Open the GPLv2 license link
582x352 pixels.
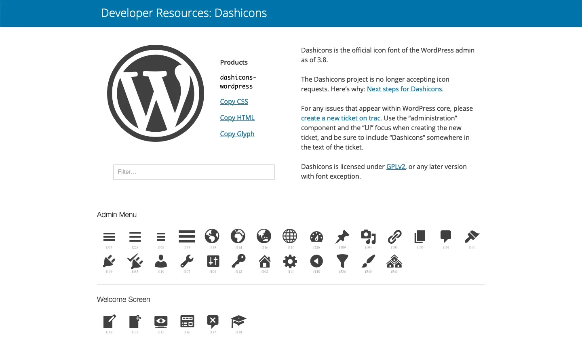tap(396, 167)
